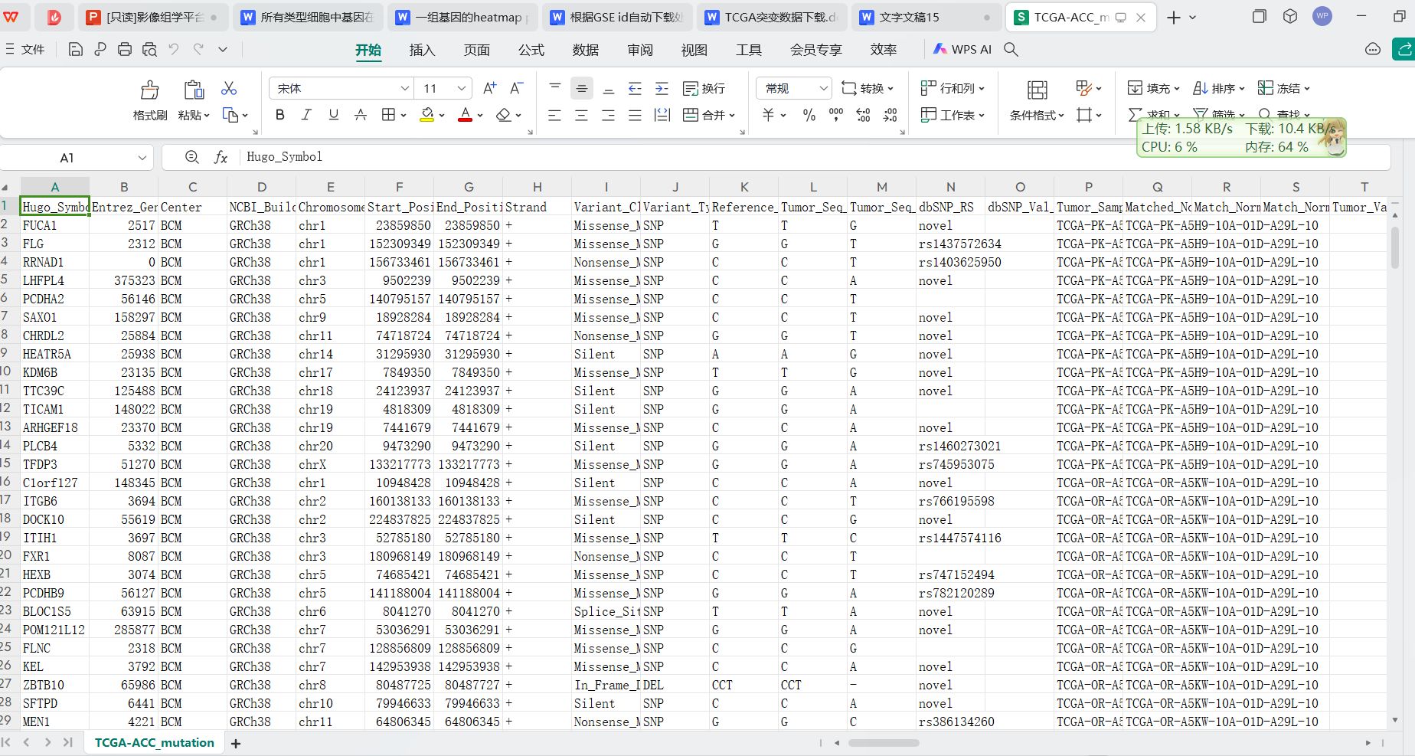Open the Name Box dropdown arrow
Image resolution: width=1415 pixels, height=756 pixels.
[x=142, y=158]
